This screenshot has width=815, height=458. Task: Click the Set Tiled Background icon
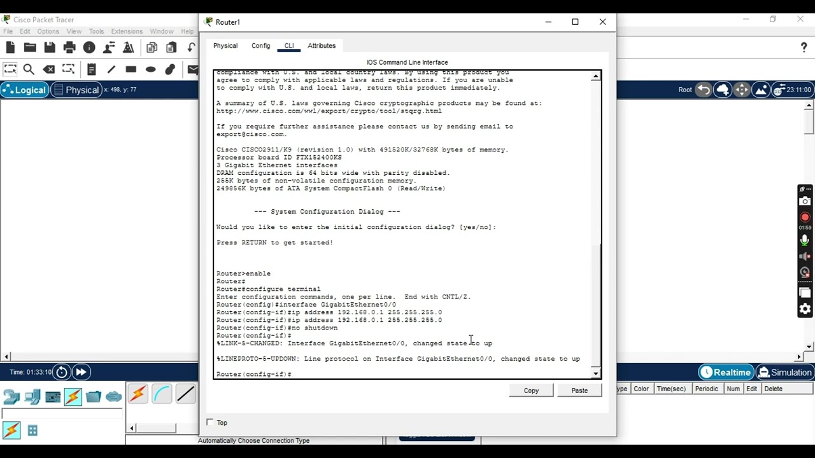(x=761, y=90)
